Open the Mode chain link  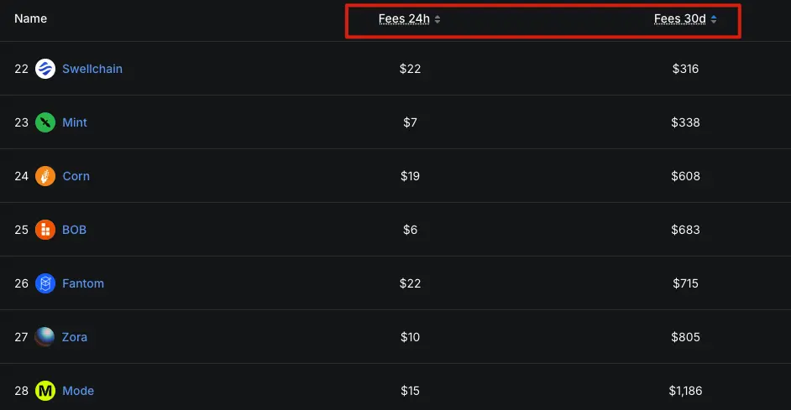[x=78, y=391]
